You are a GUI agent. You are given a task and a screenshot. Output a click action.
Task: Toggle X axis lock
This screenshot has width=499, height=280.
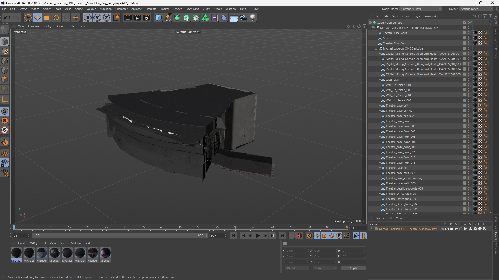pyautogui.click(x=88, y=18)
